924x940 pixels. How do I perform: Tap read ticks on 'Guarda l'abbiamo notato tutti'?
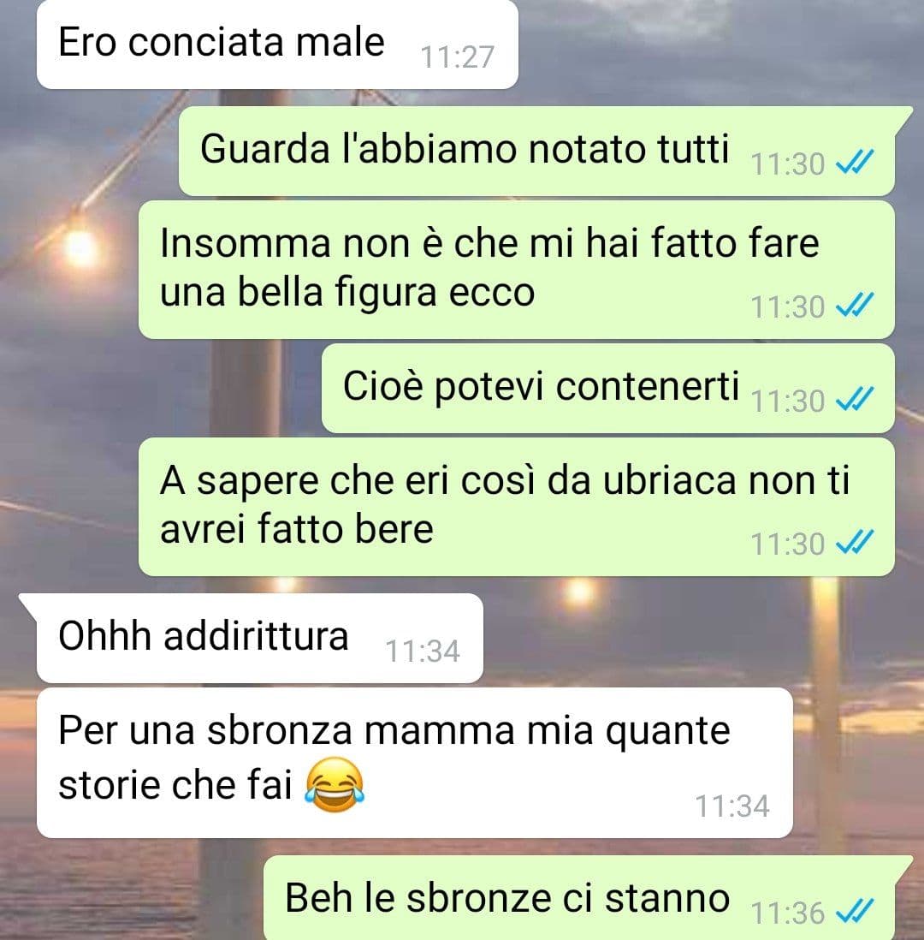855,162
